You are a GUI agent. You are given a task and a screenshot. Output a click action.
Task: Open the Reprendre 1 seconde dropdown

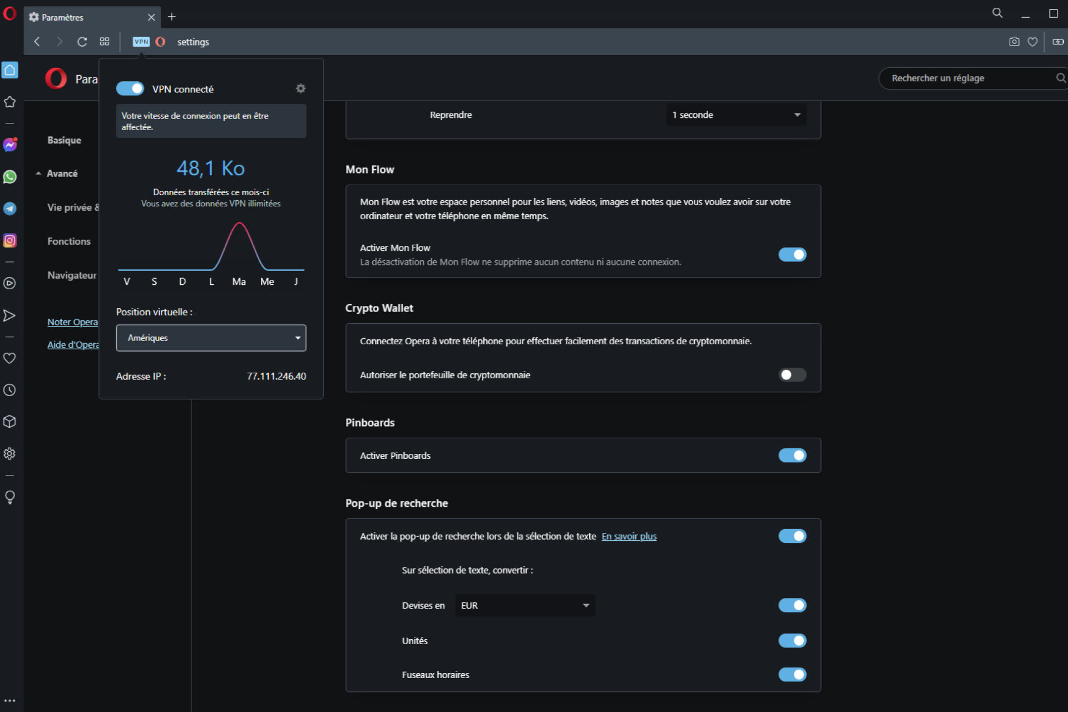(x=736, y=115)
